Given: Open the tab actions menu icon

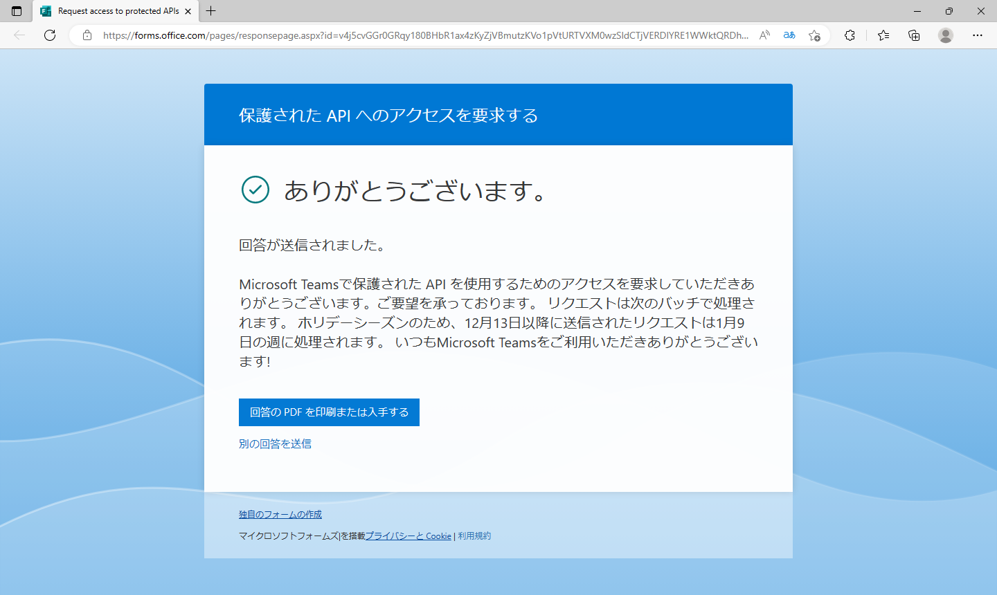Looking at the screenshot, I should [x=17, y=11].
